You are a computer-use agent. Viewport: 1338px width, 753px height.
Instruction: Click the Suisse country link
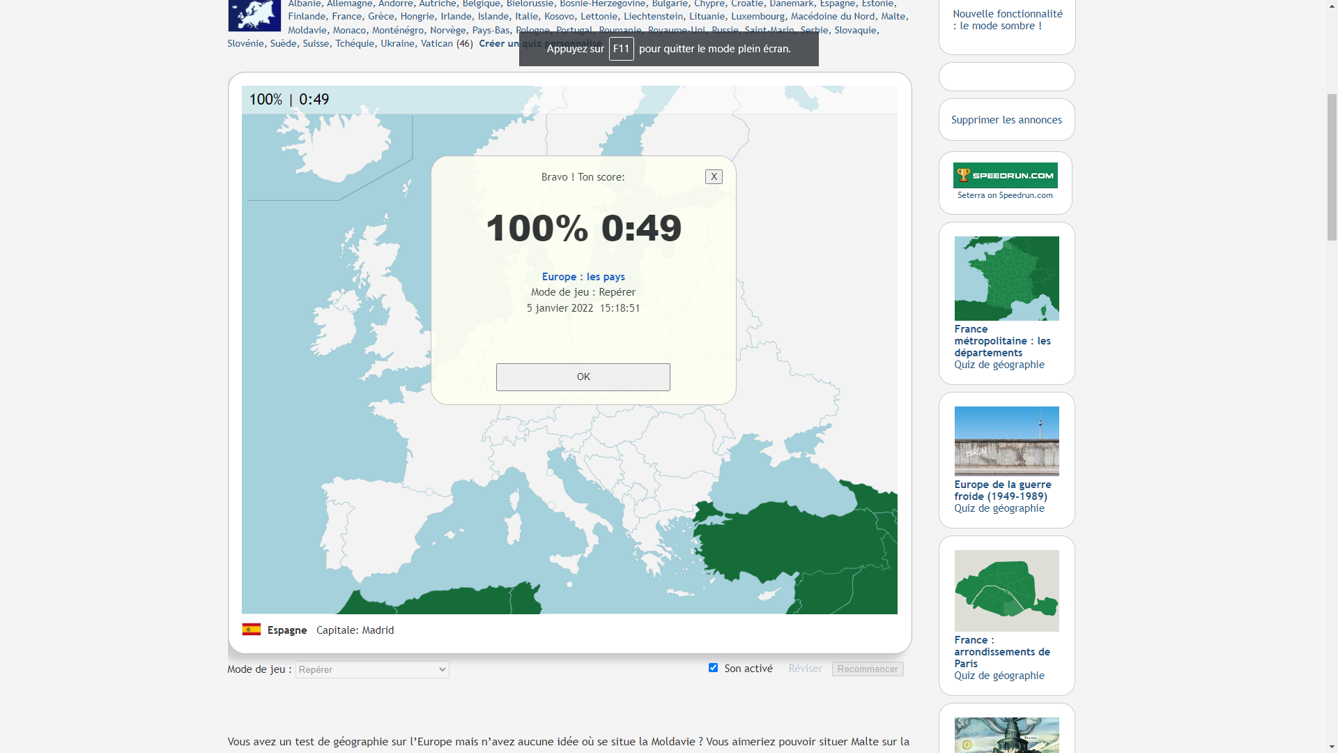pos(316,43)
